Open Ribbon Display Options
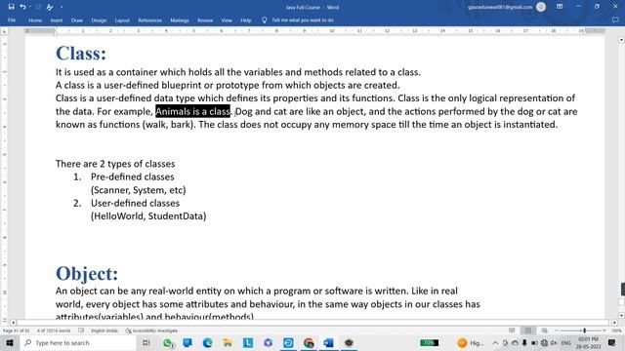Image resolution: width=625 pixels, height=351 pixels. coord(560,7)
